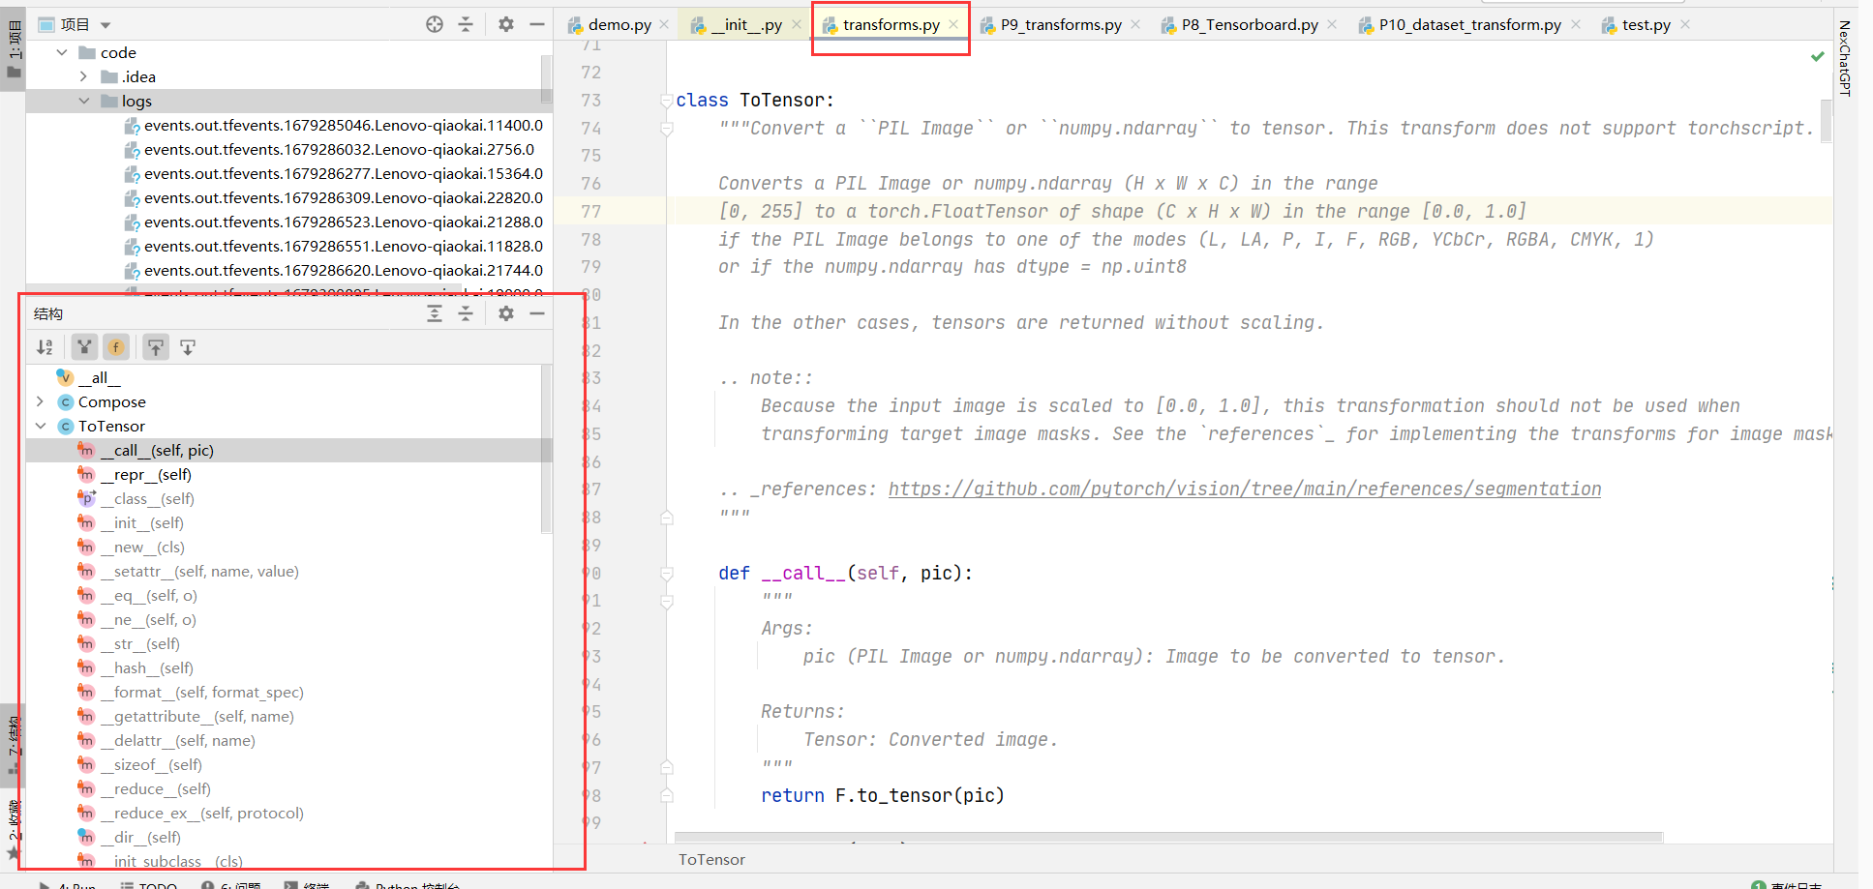The height and width of the screenshot is (889, 1873).
Task: Open the 7: 结构 side tool window tab
Action: (14, 745)
